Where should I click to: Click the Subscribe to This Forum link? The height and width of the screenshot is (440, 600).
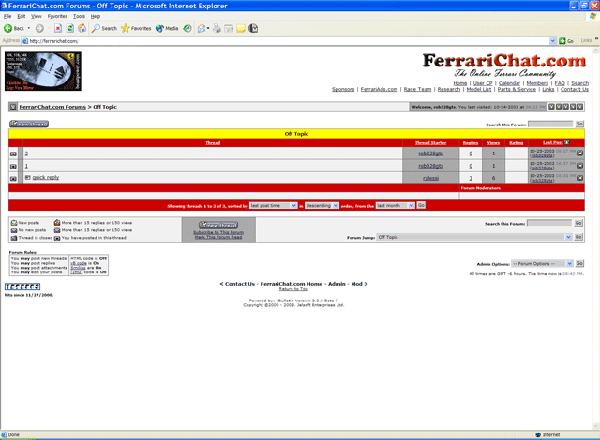point(218,232)
